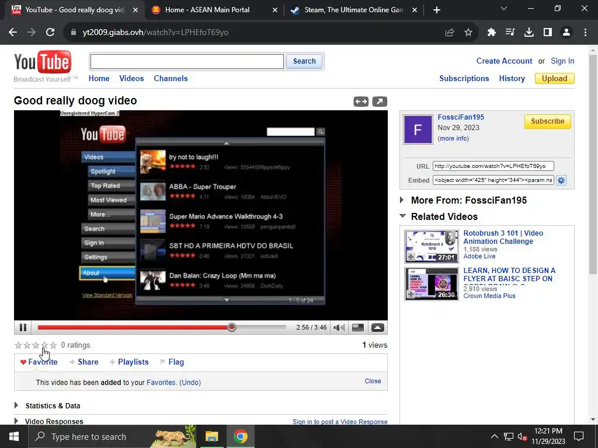Expand Statistics & Data
The image size is (598, 448).
(x=16, y=405)
